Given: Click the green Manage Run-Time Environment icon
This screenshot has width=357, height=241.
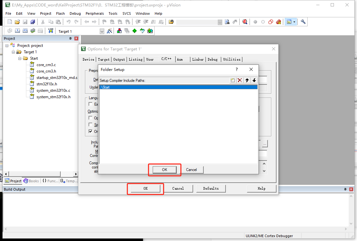Looking at the screenshot, I should point(135,31).
